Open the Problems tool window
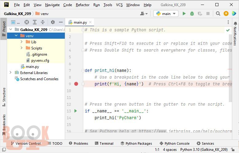 [79, 143]
